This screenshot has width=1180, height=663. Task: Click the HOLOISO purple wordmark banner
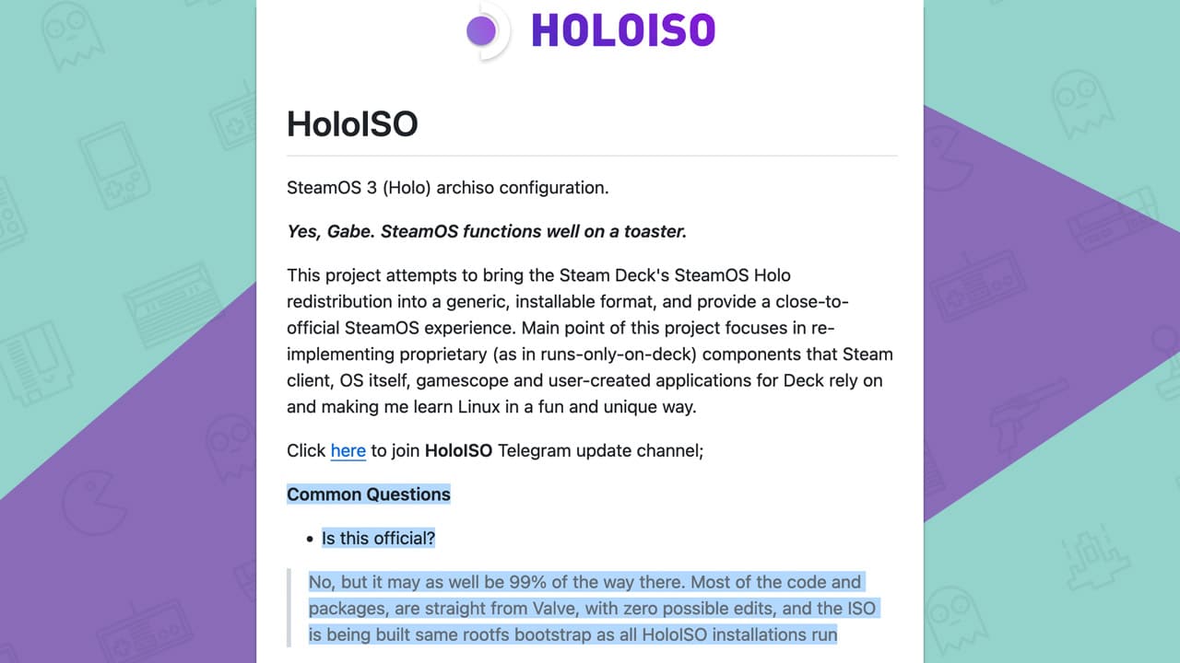623,30
